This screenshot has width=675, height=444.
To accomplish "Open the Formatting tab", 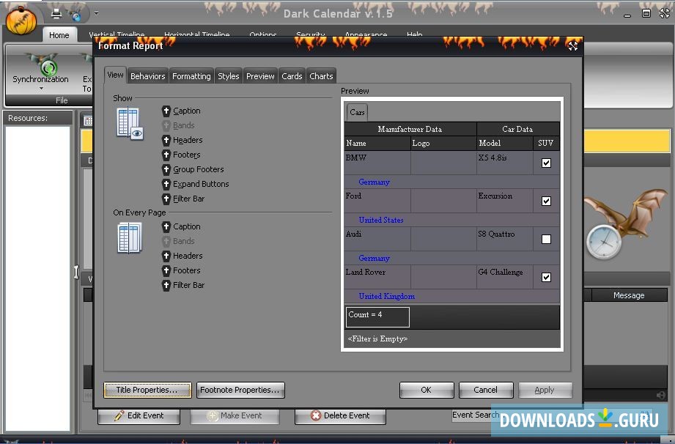I will 191,76.
